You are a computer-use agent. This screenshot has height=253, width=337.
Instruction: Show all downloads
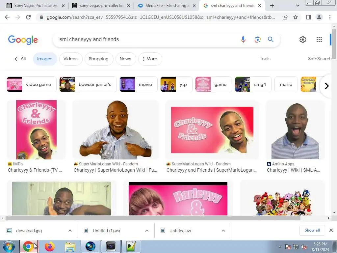312,230
